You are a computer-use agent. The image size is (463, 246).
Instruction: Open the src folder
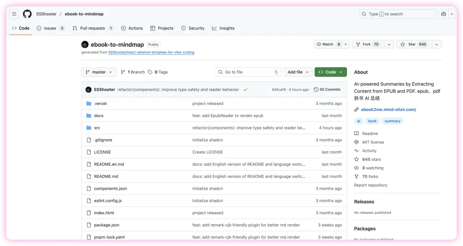97,128
